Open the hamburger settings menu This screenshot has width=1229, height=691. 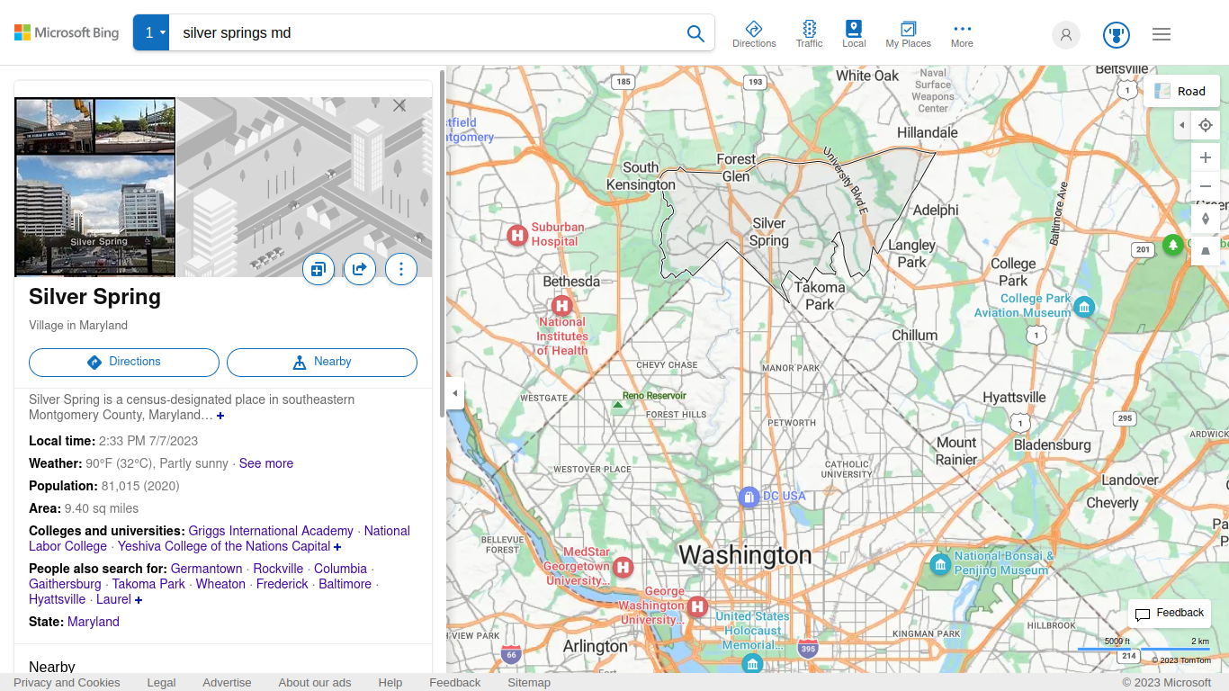pos(1162,34)
